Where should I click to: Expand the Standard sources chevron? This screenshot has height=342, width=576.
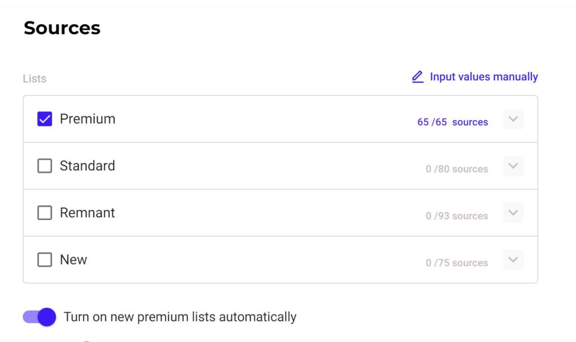click(513, 166)
